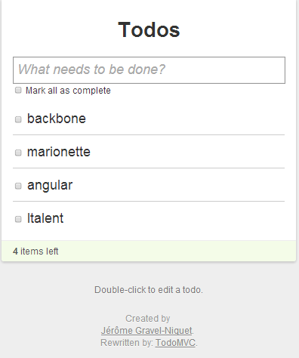Click the 4 items left counter

pyautogui.click(x=35, y=252)
